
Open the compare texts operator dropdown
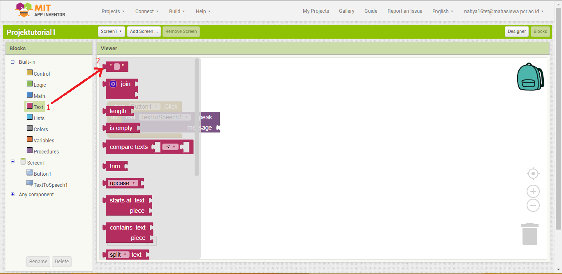(170, 147)
